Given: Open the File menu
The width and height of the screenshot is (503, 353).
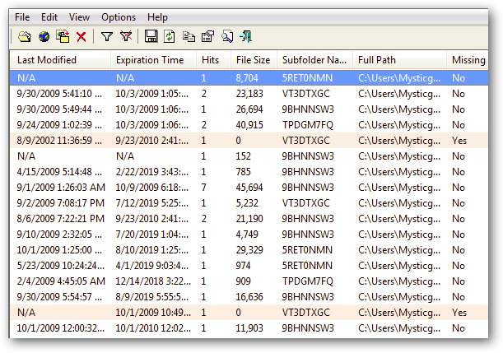Looking at the screenshot, I should [x=22, y=16].
